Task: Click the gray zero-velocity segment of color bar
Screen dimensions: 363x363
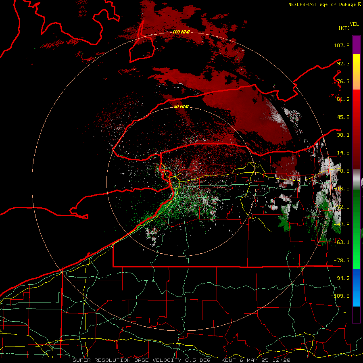Action: click(x=356, y=179)
